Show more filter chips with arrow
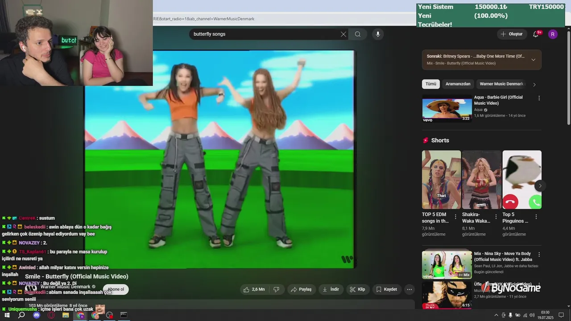The image size is (571, 321). [x=534, y=84]
